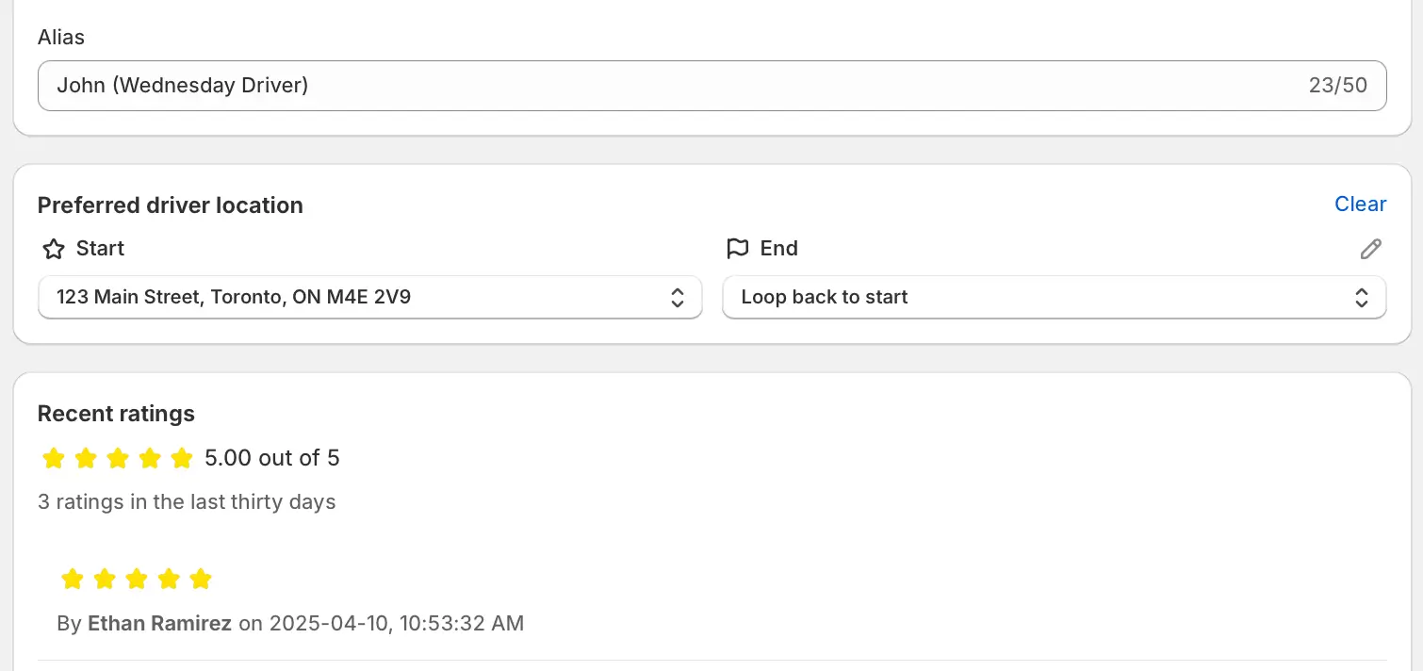Viewport: 1423px width, 671px height.
Task: Click fifth star in Ethan Ramirez's review
Action: tap(201, 579)
